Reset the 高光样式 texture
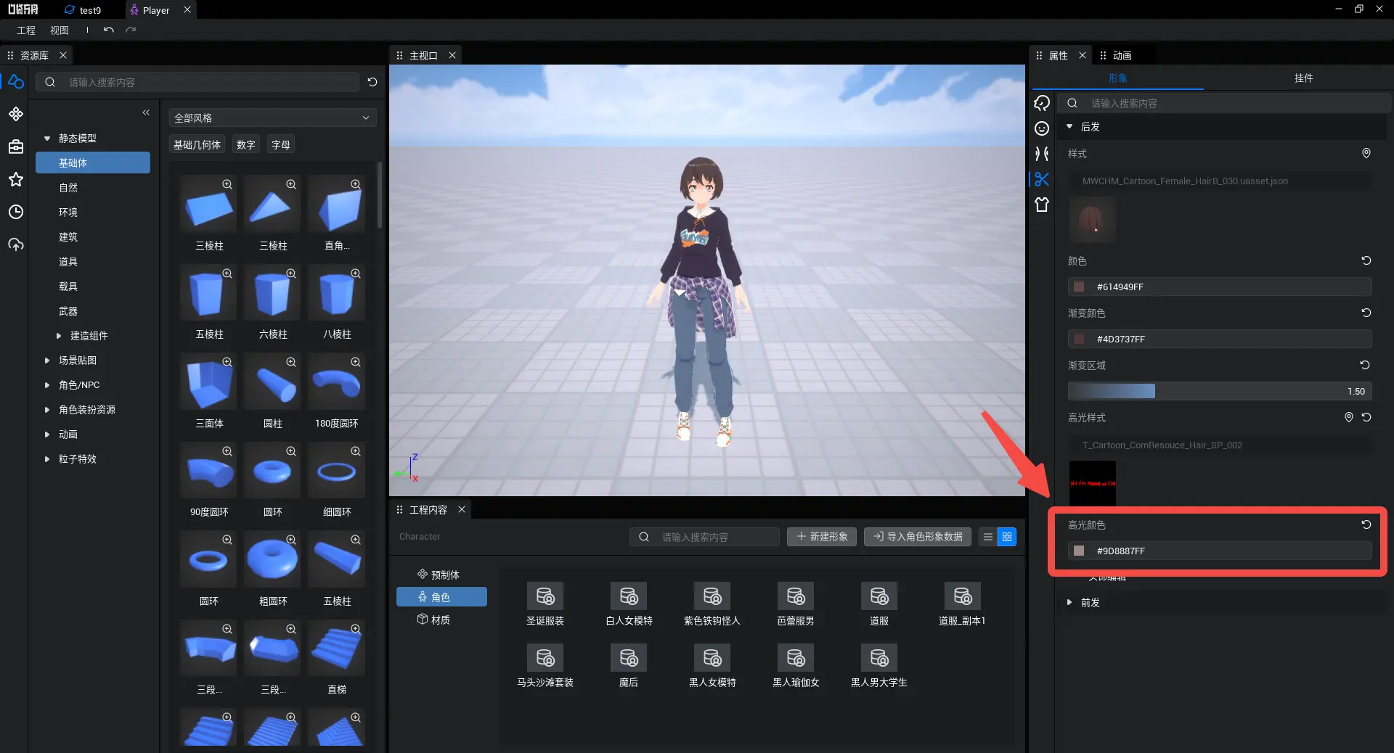The height and width of the screenshot is (753, 1394). click(1366, 417)
